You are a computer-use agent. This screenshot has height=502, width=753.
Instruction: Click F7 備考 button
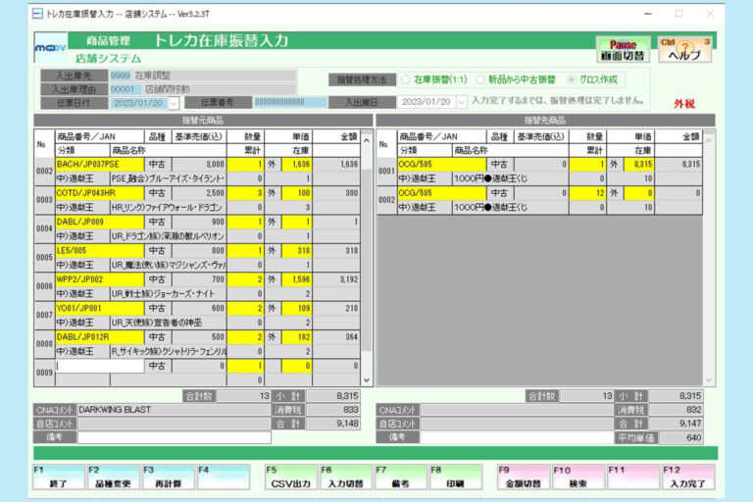pos(400,477)
